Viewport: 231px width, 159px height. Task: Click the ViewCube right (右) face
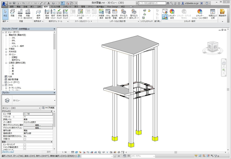click(x=215, y=47)
